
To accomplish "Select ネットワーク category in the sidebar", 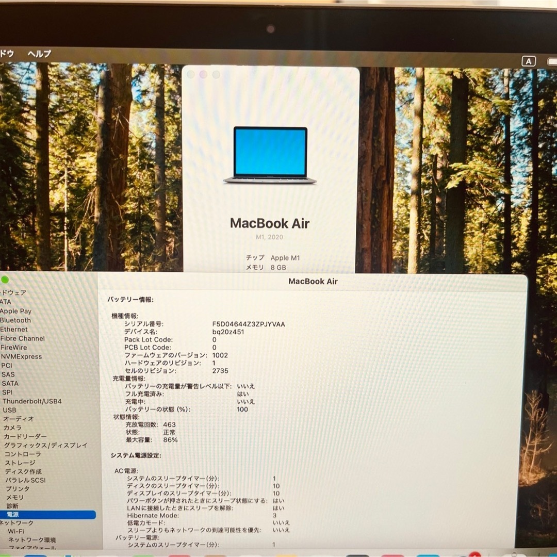I will pyautogui.click(x=17, y=523).
